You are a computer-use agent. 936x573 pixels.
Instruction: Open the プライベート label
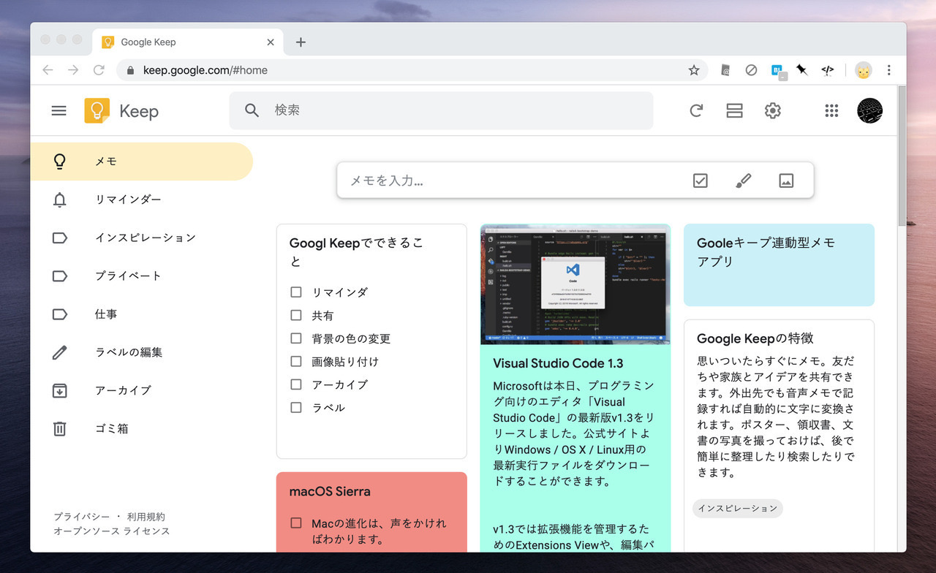tap(142, 276)
